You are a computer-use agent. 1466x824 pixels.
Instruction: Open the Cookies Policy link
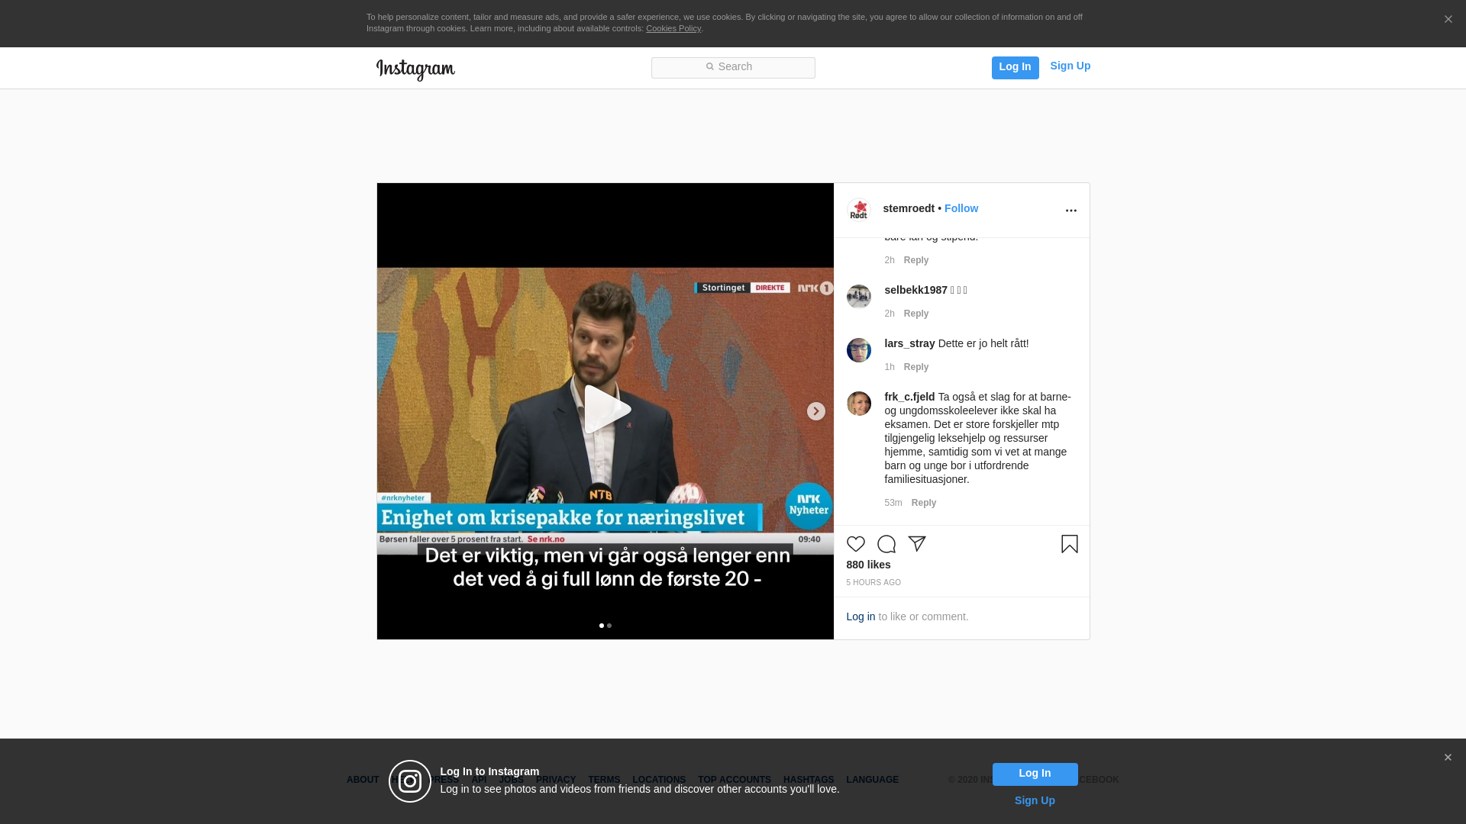pos(673,28)
